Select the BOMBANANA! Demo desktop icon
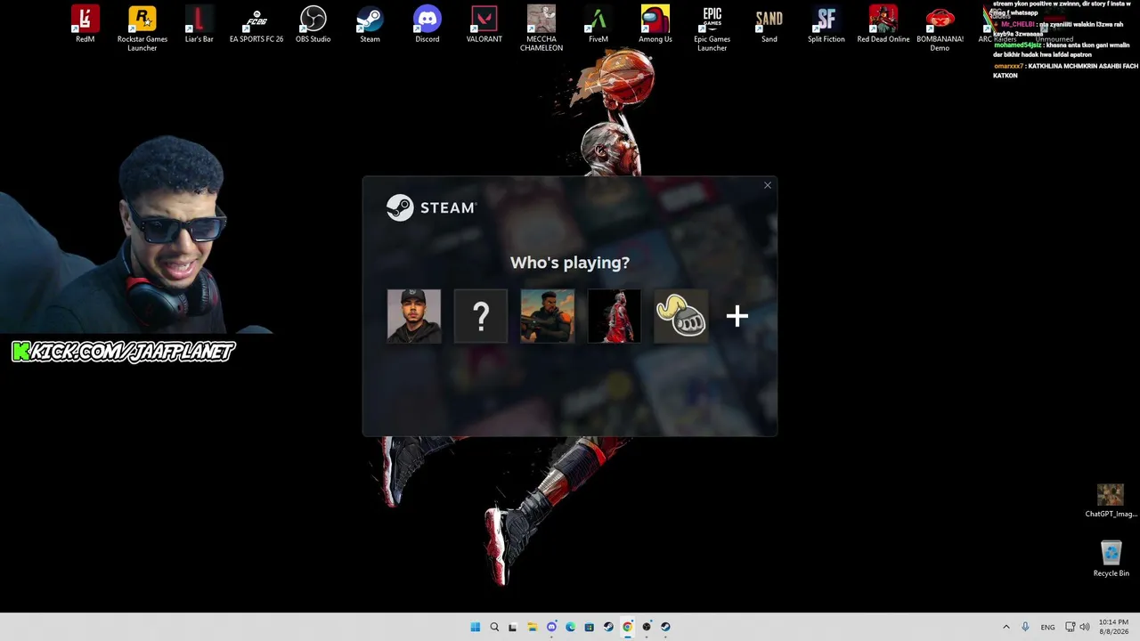 (x=940, y=28)
